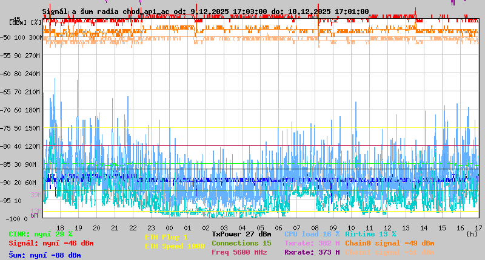Click hour tick '01' on time axis
Screen dimensions: 485x260
click(188, 228)
